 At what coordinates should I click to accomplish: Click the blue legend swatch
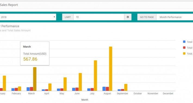point(184,42)
